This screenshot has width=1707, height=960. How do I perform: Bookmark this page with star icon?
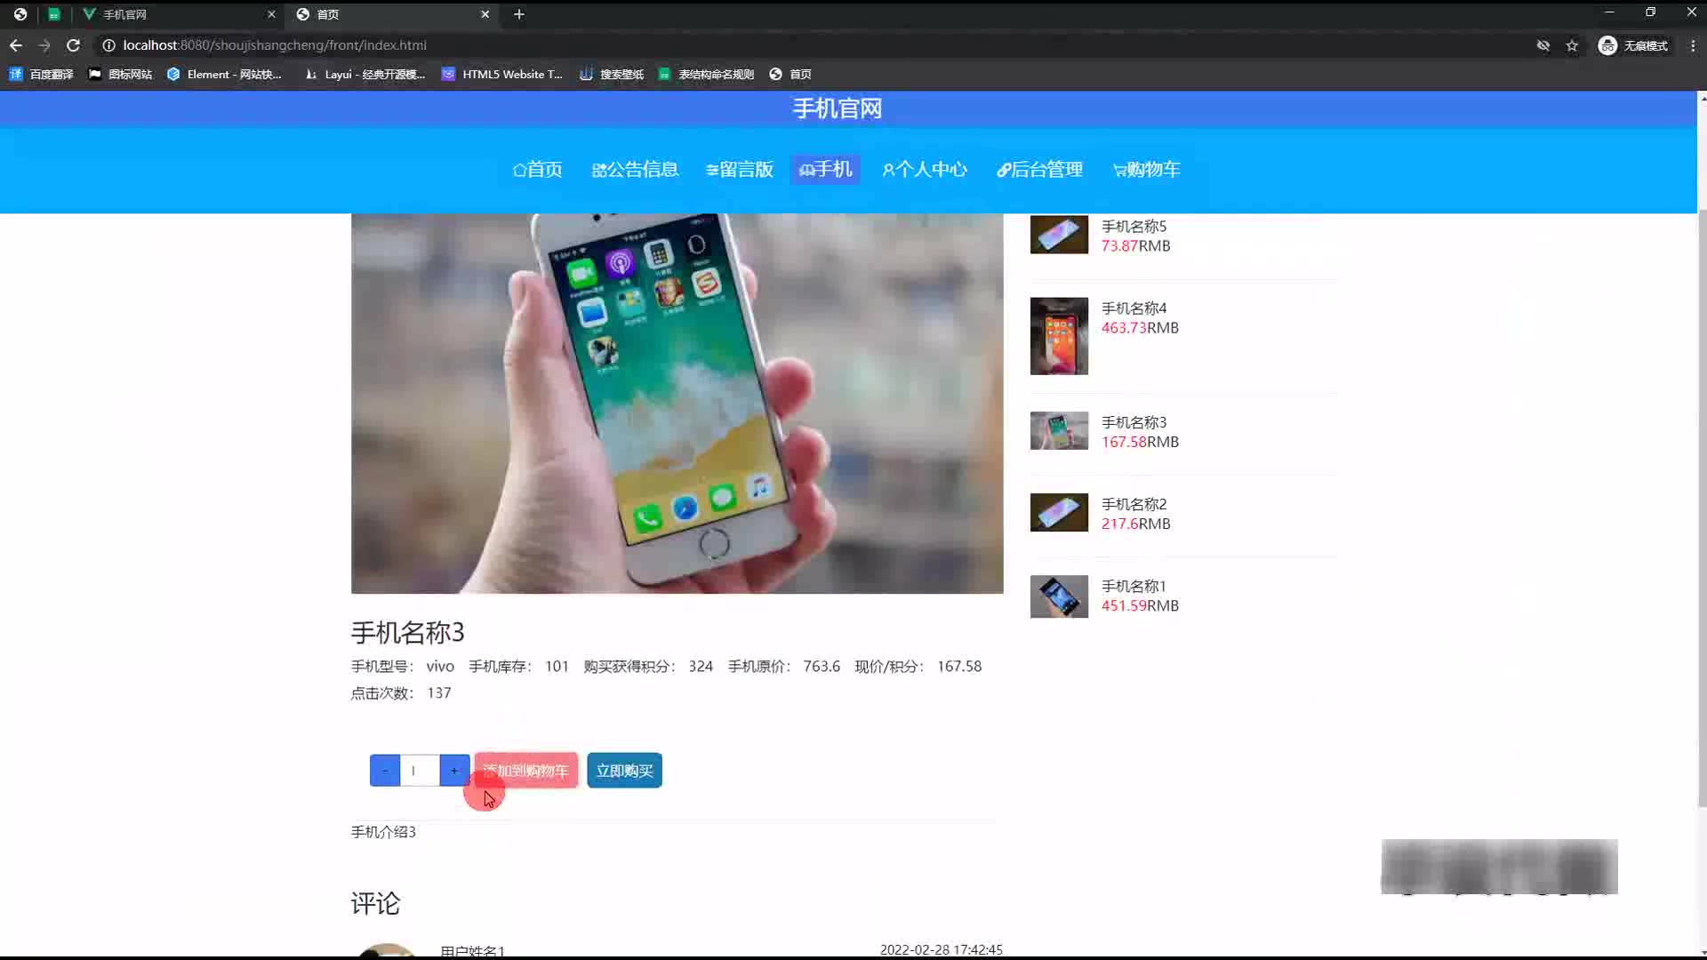tap(1572, 45)
